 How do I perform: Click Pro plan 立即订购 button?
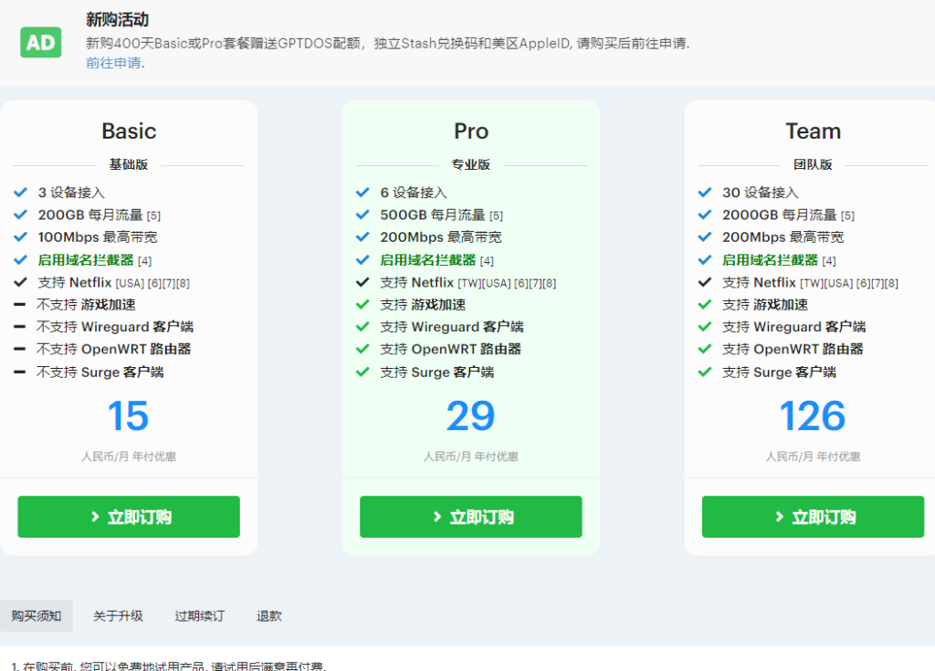point(470,517)
